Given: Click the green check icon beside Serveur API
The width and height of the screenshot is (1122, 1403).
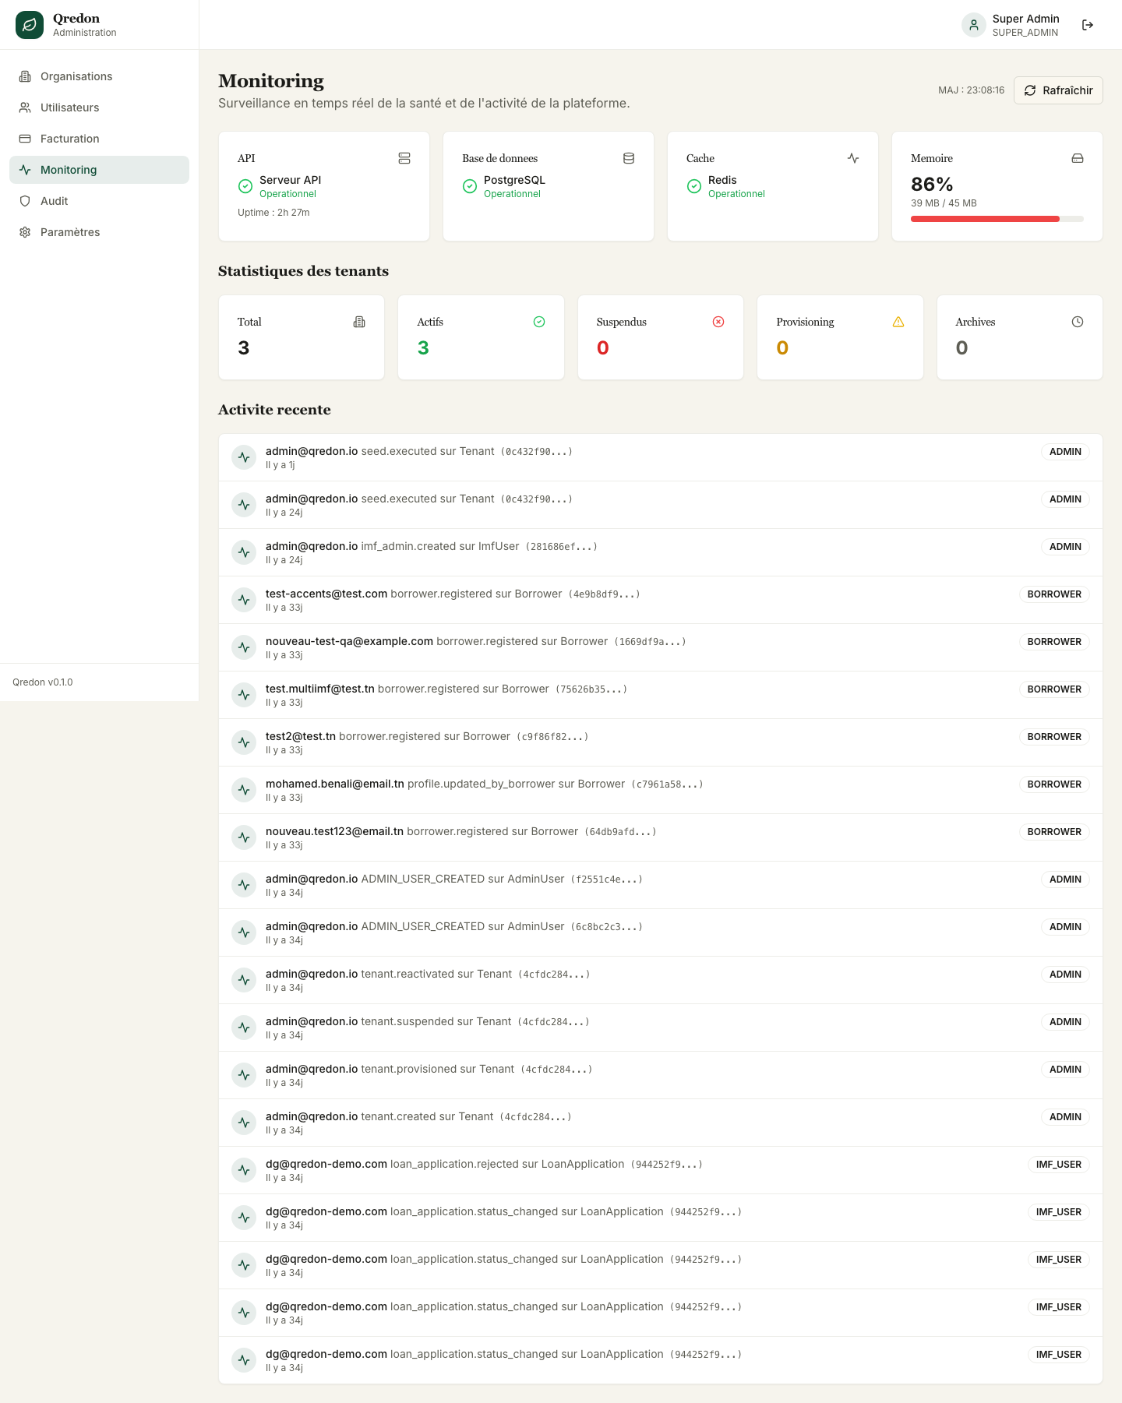Looking at the screenshot, I should (245, 186).
